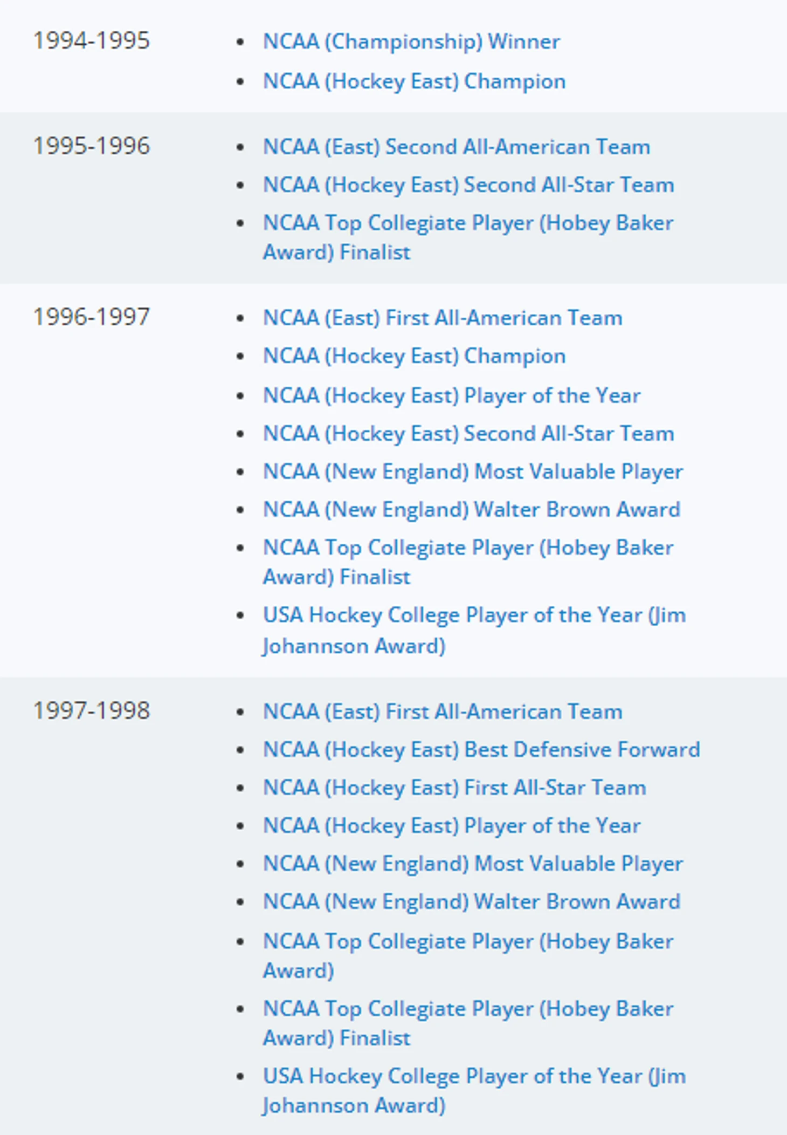Open 1996-1997 NCAA (Hockey East) Champion link
The width and height of the screenshot is (787, 1135).
pyautogui.click(x=414, y=356)
